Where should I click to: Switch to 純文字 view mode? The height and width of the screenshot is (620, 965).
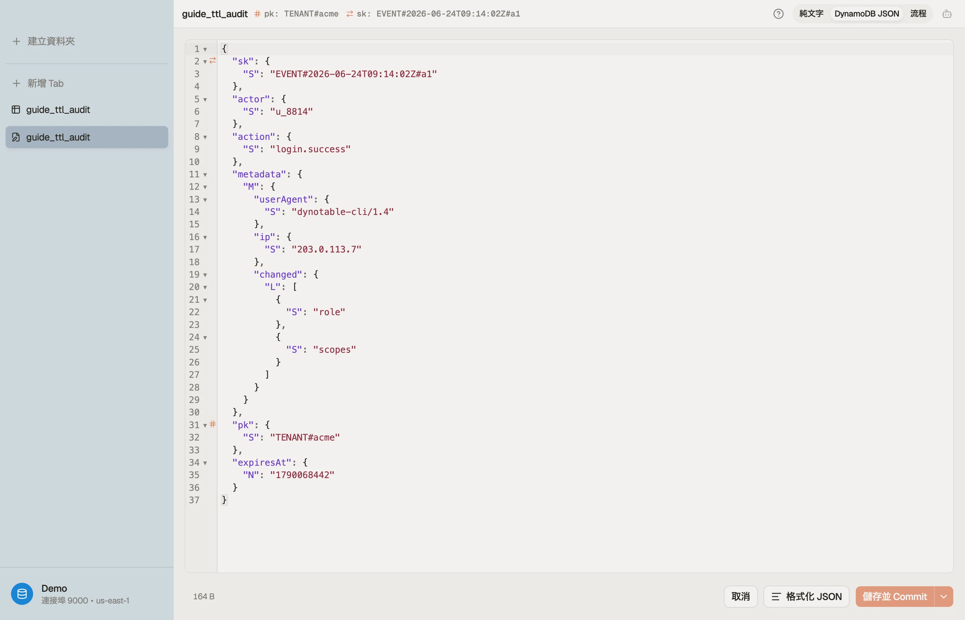(811, 14)
